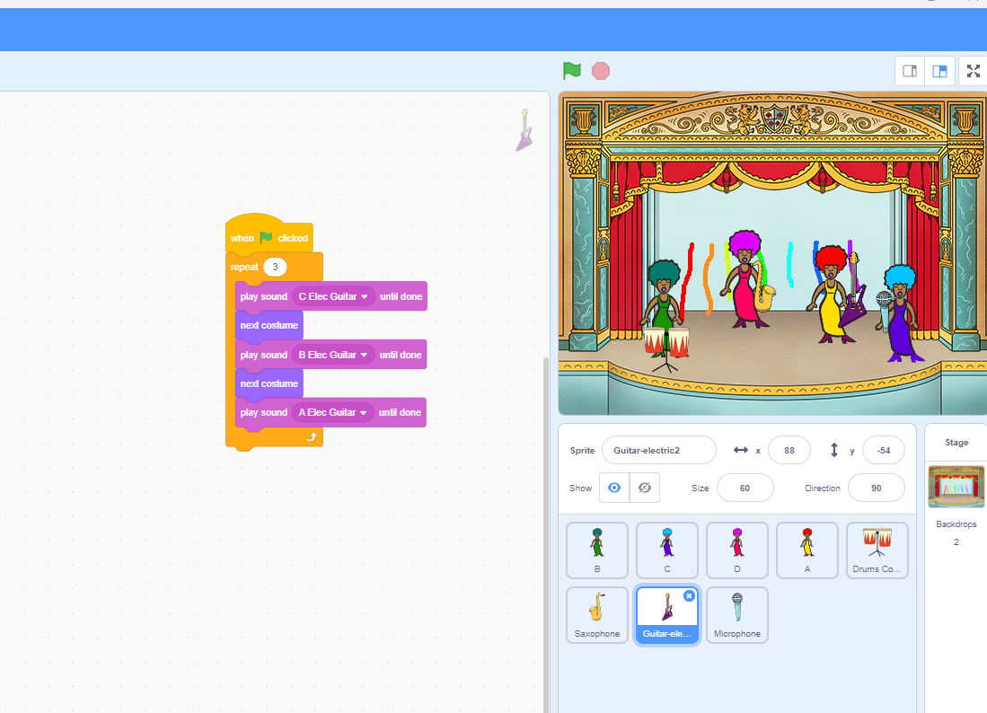Select sprite A

807,550
